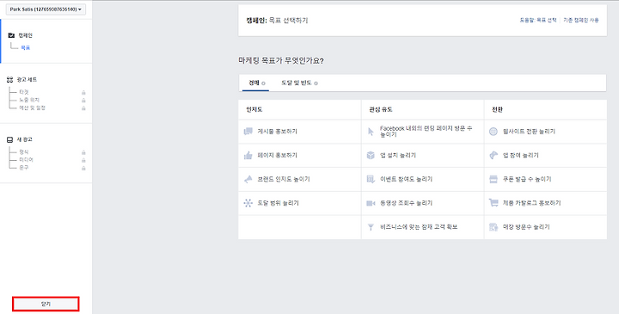Open the 도움말: 목표 선택 help link

[538, 20]
